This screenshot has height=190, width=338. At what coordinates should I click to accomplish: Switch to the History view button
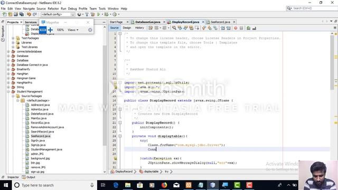139,28
